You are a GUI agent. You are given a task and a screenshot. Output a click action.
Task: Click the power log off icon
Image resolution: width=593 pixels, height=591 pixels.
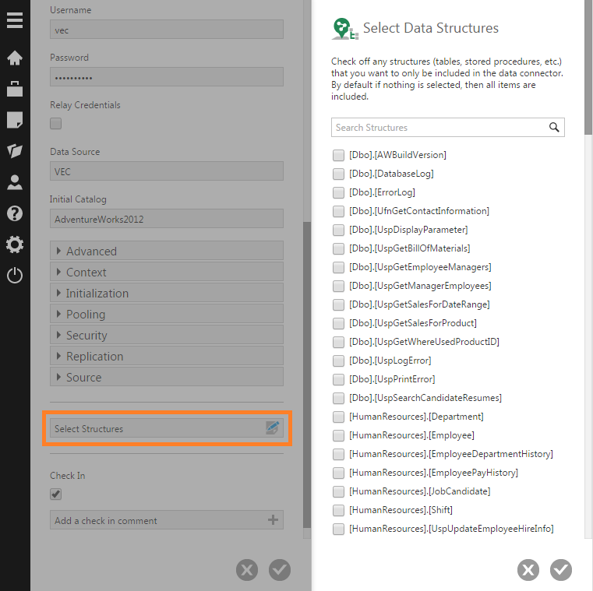tap(15, 275)
